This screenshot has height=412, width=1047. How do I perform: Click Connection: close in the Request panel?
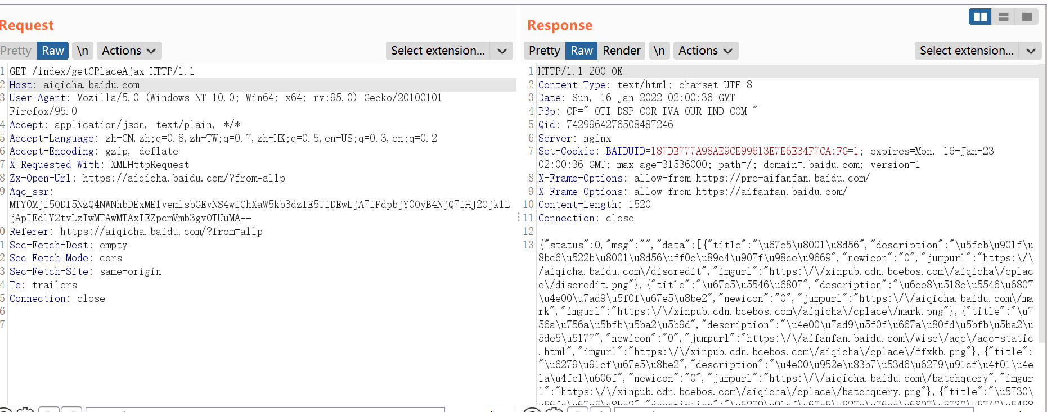(x=57, y=298)
